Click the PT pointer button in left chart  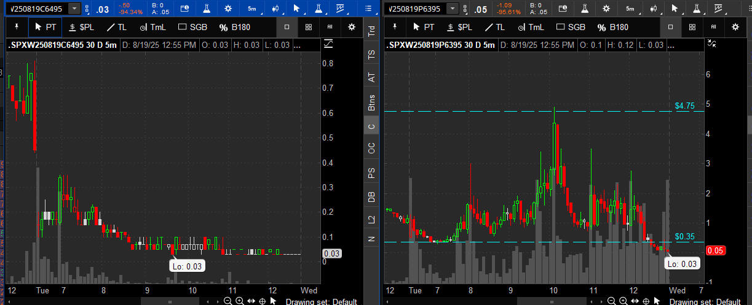45,27
